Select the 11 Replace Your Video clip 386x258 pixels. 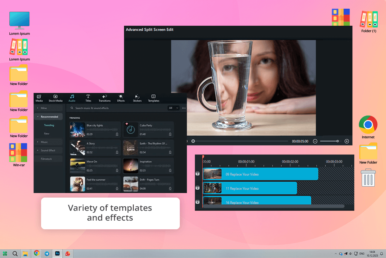250,188
